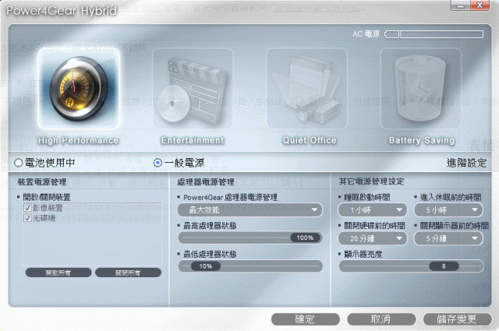
Task: Click the 確定 button
Action: click(306, 319)
